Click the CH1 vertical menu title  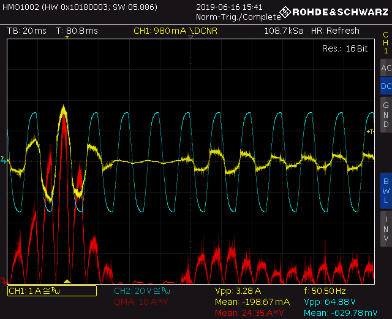tap(386, 43)
